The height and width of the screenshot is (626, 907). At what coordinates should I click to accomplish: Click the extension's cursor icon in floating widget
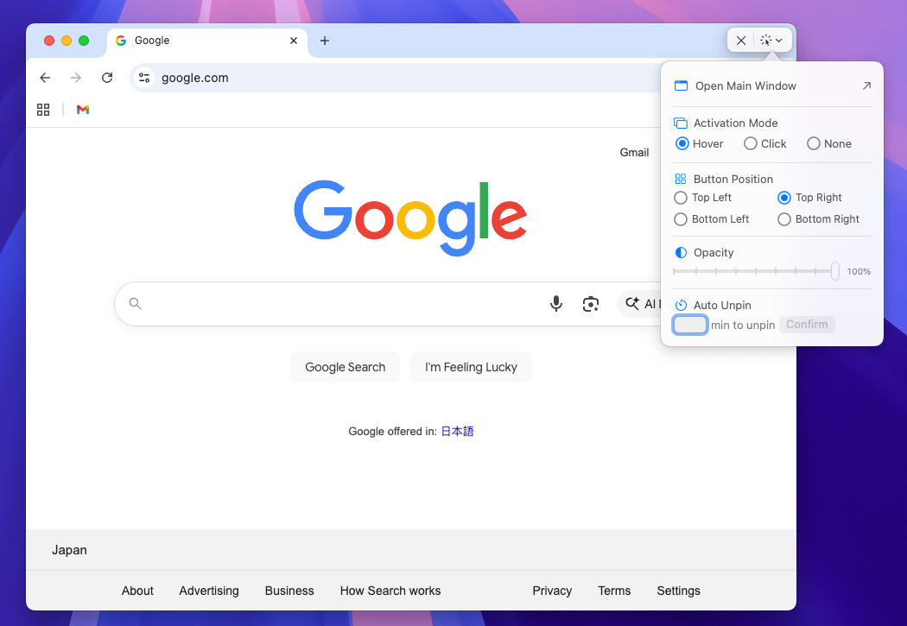[x=764, y=40]
